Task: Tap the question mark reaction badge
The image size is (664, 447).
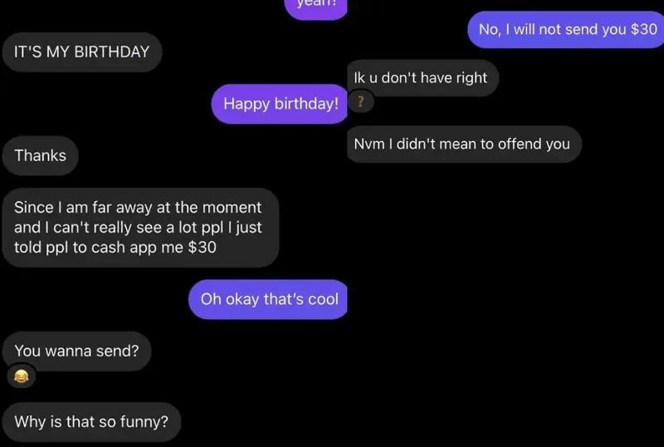Action: [x=359, y=103]
